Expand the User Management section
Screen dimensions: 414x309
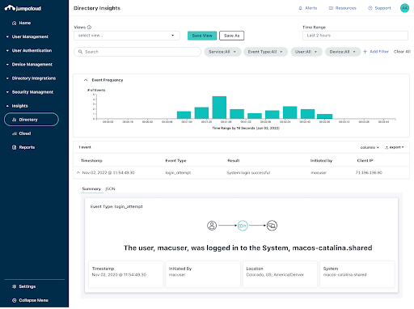[27, 36]
